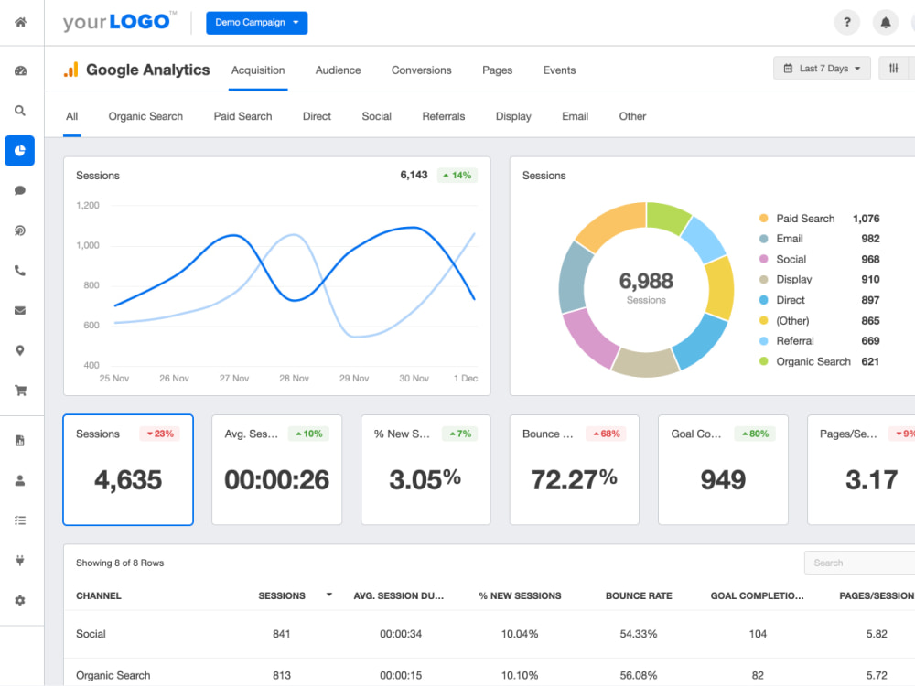Select the Direct channel tab
Image resolution: width=915 pixels, height=686 pixels.
(317, 116)
